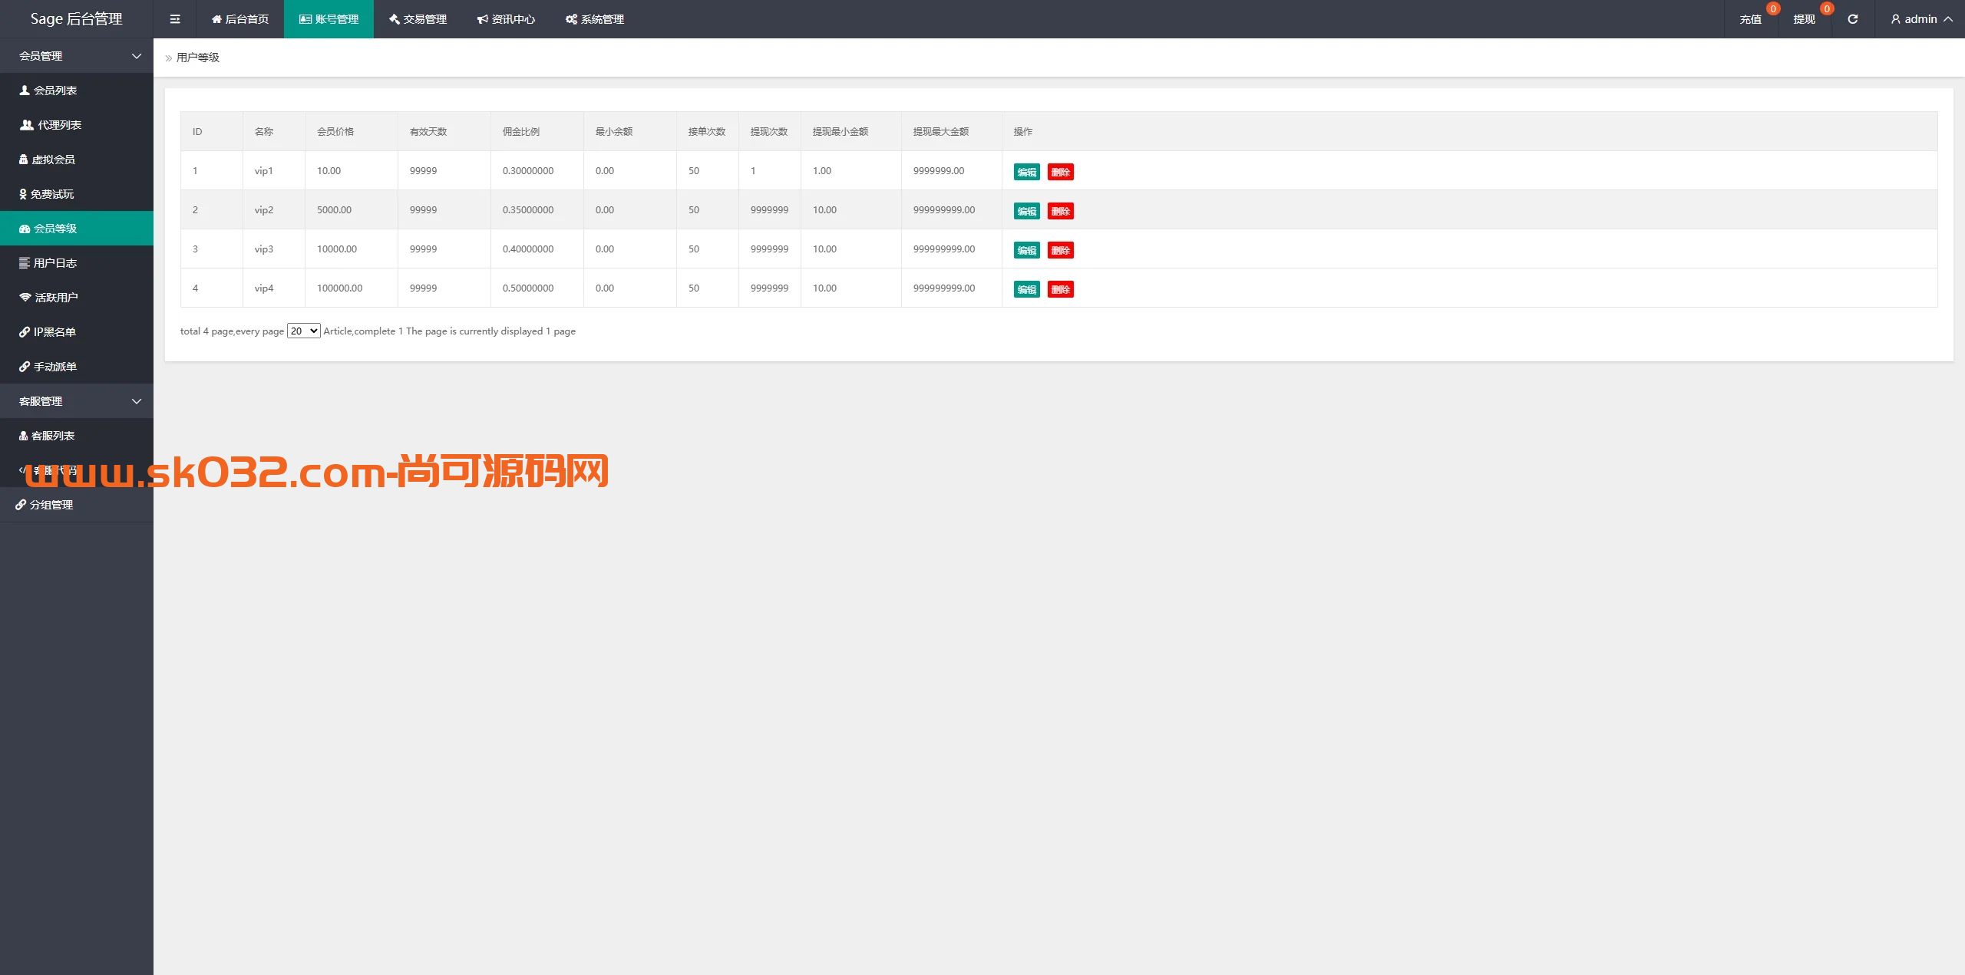Switch to 交易管理 top menu

418,19
